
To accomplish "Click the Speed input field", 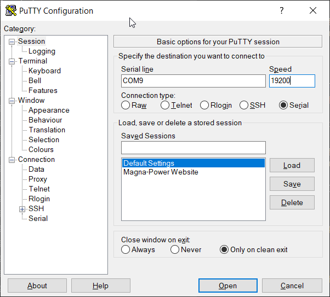I will click(292, 81).
